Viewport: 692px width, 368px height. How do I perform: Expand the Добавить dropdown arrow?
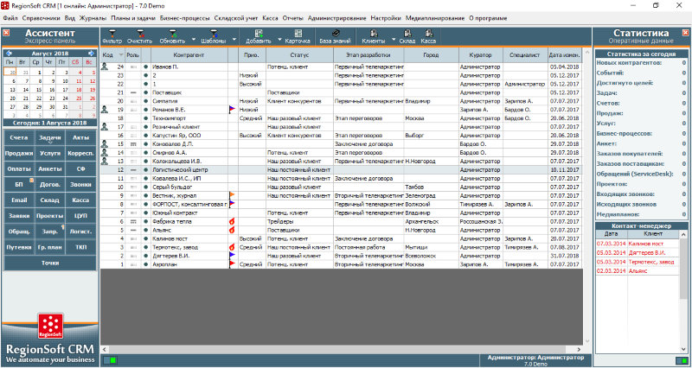[x=279, y=39]
